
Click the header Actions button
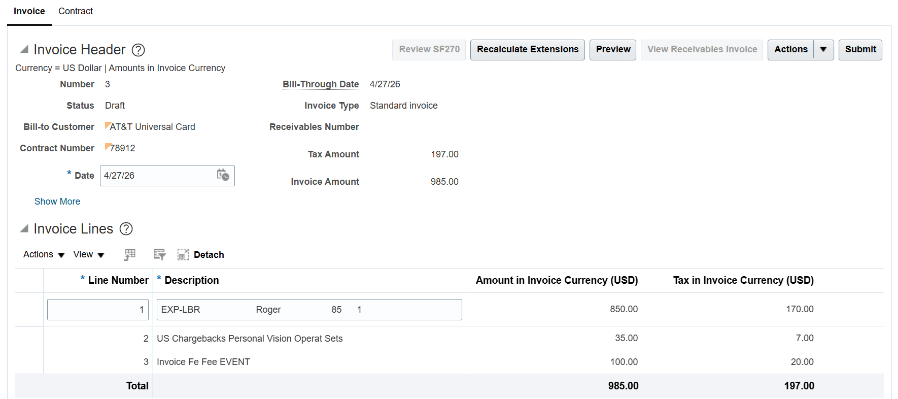[790, 50]
